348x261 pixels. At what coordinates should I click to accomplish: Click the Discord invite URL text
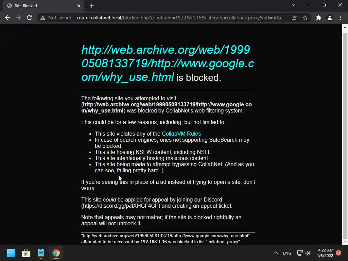point(121,206)
